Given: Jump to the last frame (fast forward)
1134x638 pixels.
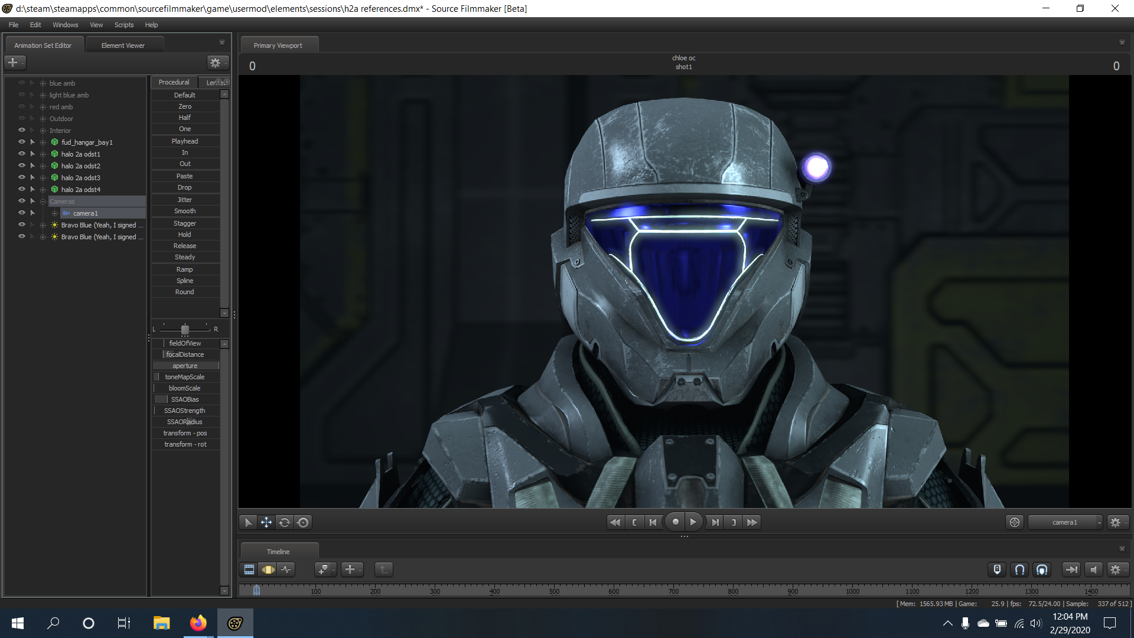Looking at the screenshot, I should point(752,522).
